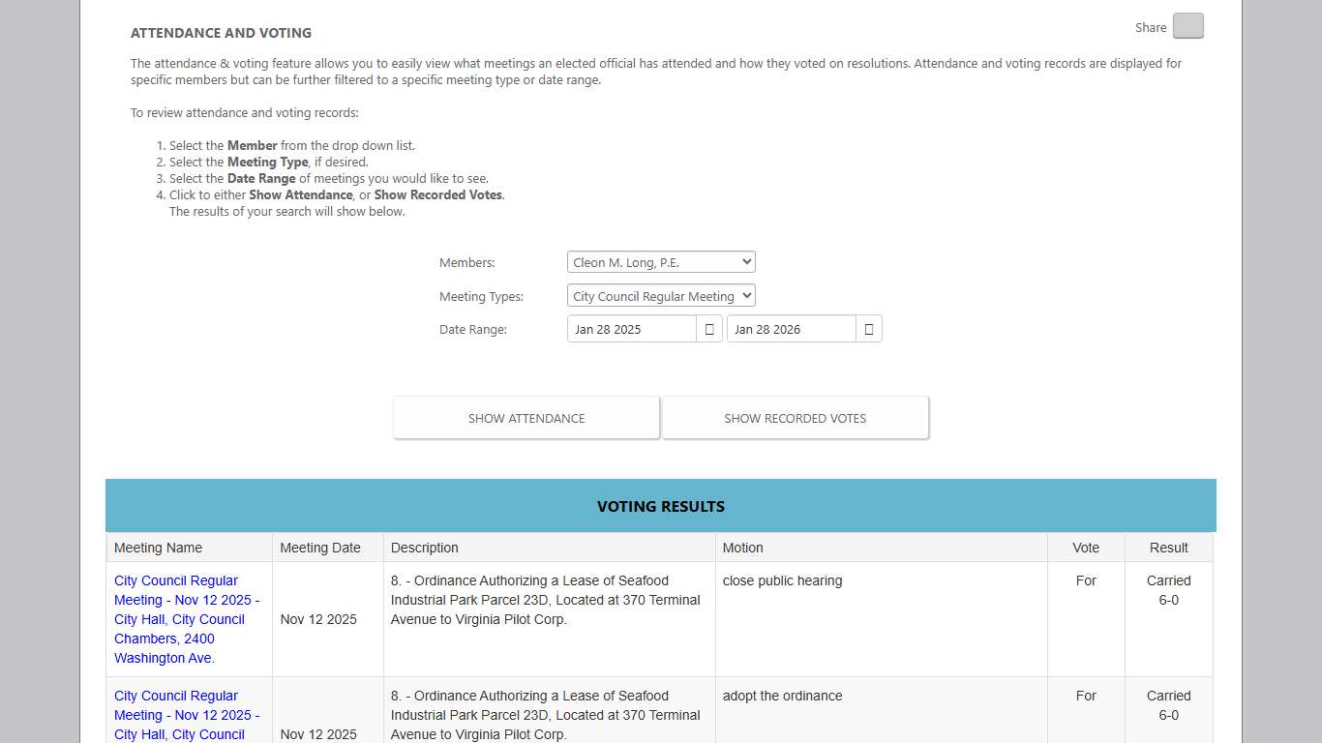Select the Motion column header
This screenshot has width=1322, height=743.
(743, 548)
